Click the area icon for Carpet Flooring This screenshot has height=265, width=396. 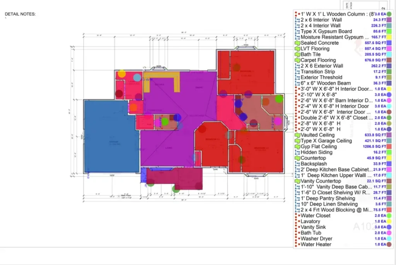tap(297, 60)
